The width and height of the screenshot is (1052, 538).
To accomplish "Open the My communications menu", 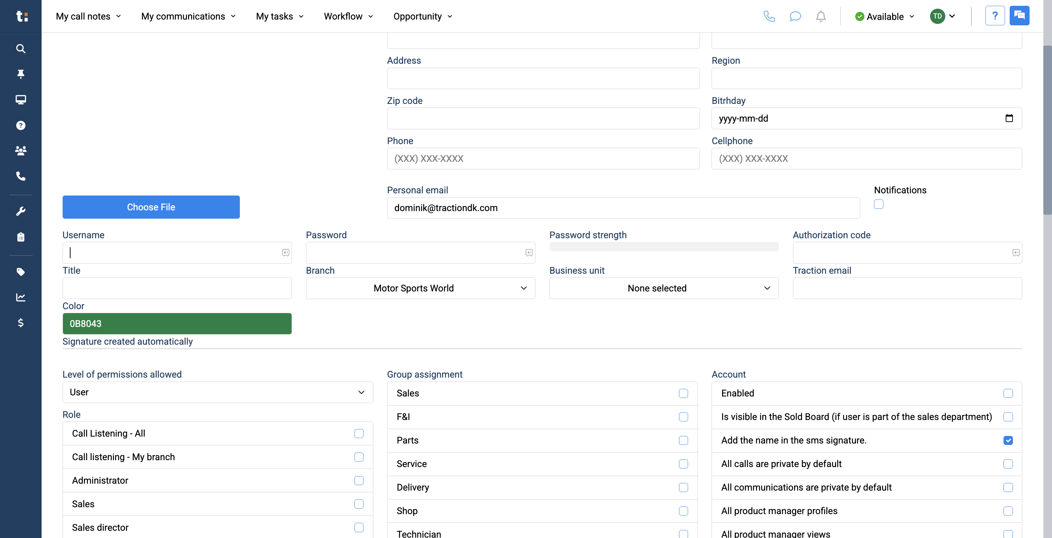I will tap(188, 16).
